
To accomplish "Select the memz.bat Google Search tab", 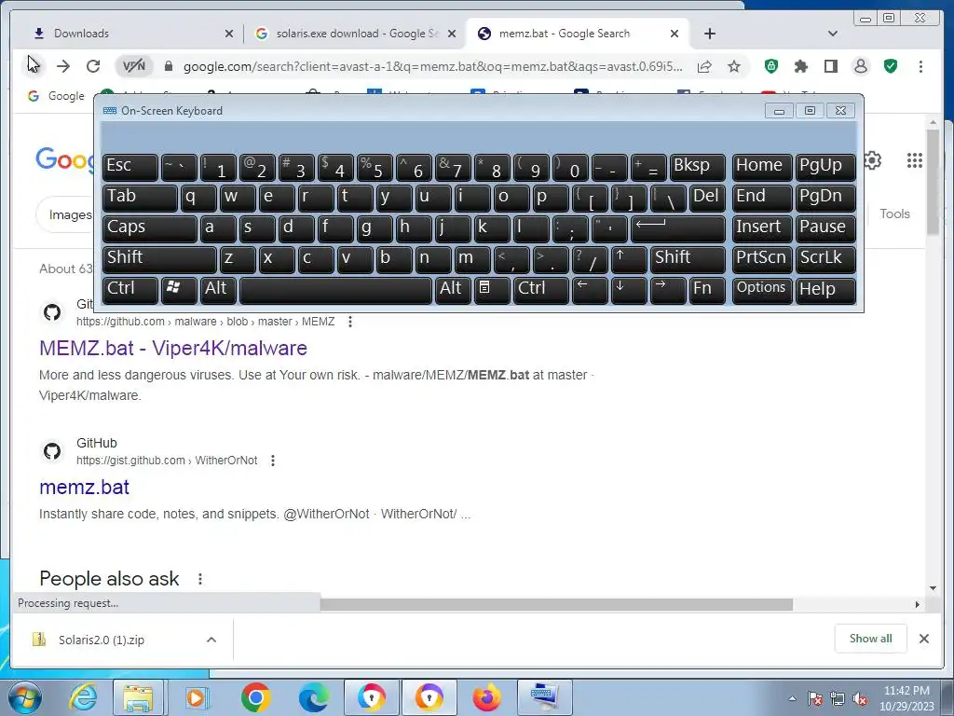I will [578, 34].
